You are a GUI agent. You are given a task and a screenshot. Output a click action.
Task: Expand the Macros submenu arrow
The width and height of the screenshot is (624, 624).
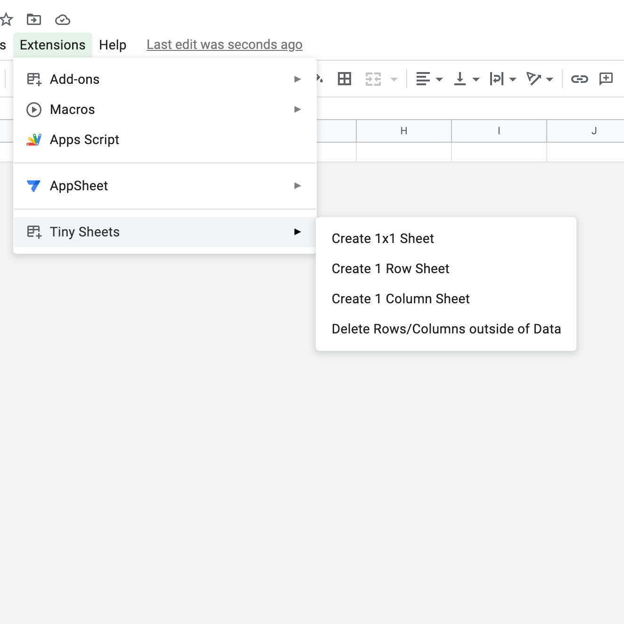point(297,109)
